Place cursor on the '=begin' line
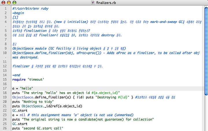 (18, 13)
